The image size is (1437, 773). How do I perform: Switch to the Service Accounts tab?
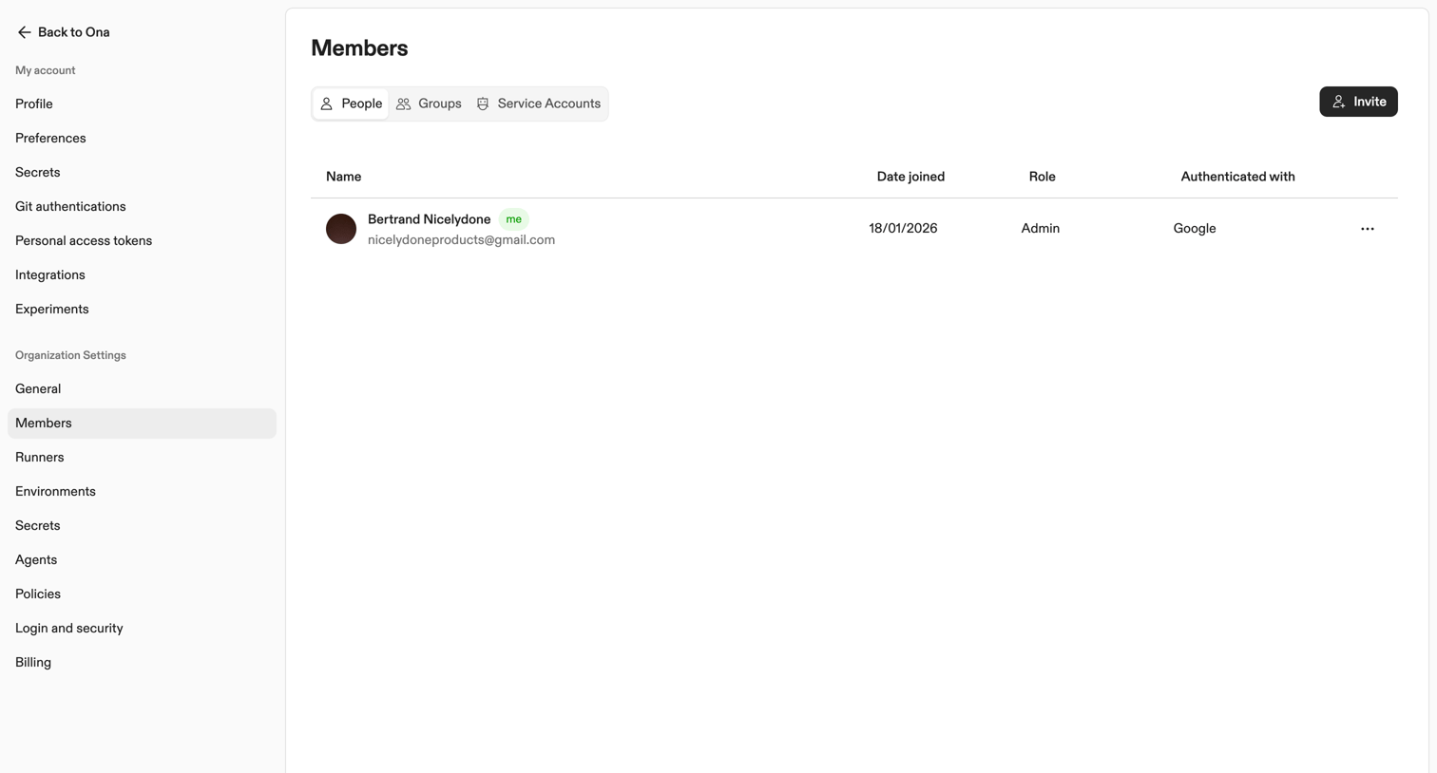point(539,104)
